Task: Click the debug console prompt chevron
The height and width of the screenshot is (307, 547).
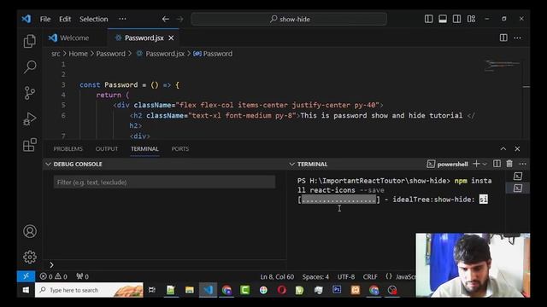Action: (x=51, y=265)
